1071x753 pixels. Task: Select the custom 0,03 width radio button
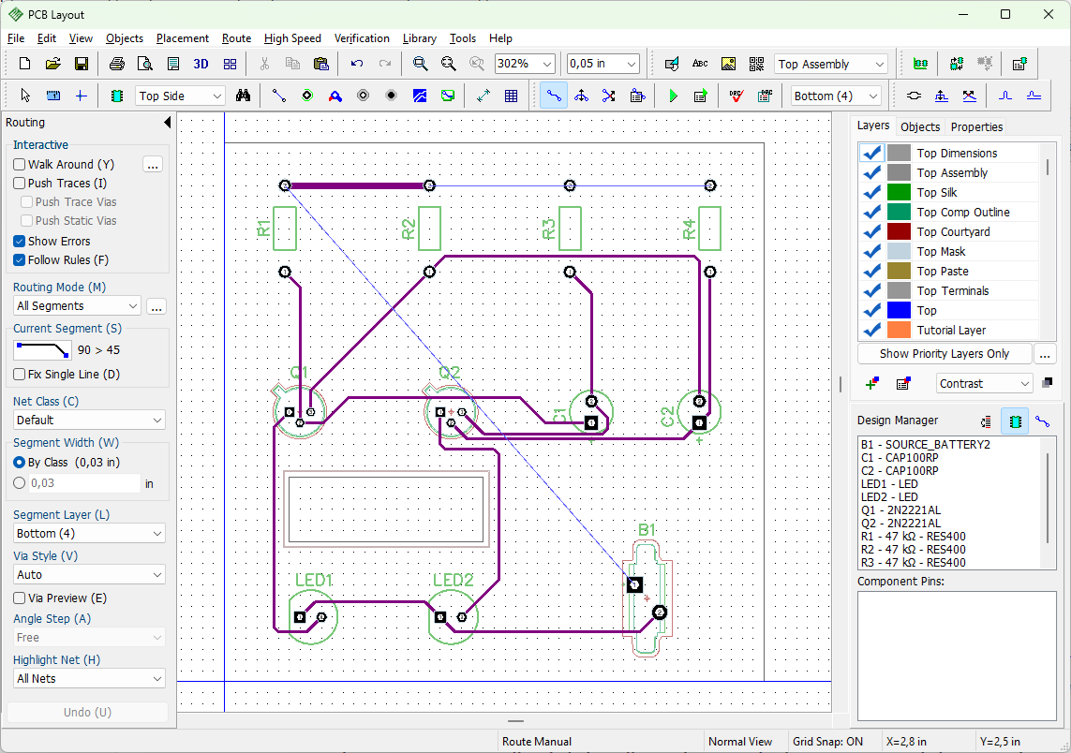(19, 482)
